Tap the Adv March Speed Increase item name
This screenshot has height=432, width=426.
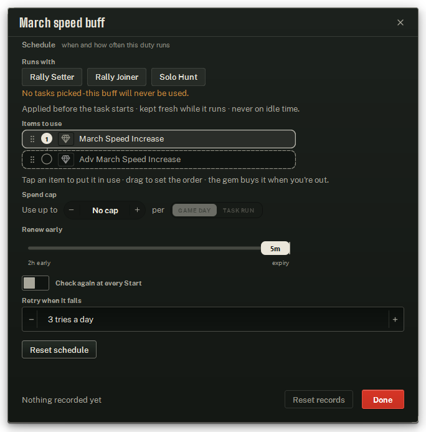pos(130,159)
